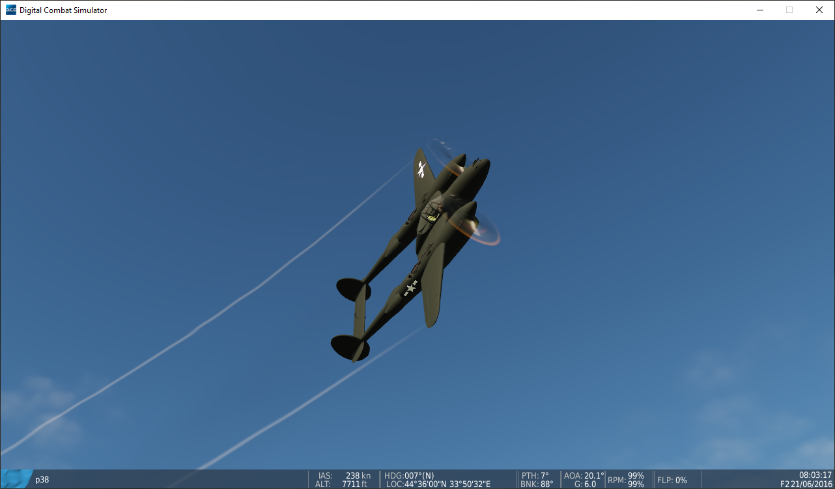
Task: Click the HDG 007°(N) heading readout
Action: point(410,475)
